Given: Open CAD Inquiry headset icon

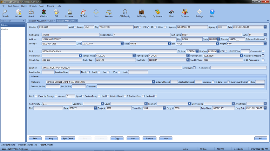Looking at the screenshot, I should click(125, 13).
